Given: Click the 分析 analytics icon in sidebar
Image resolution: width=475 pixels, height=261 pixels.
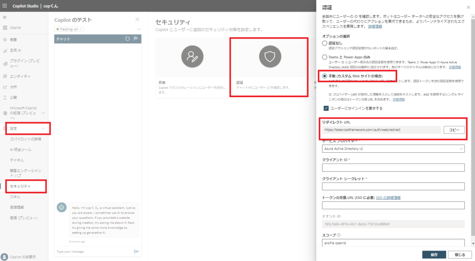Looking at the screenshot, I should (x=5, y=87).
